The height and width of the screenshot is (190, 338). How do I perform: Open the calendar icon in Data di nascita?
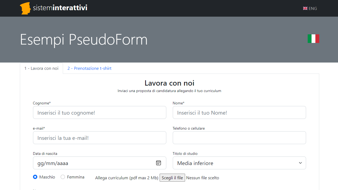tap(159, 163)
